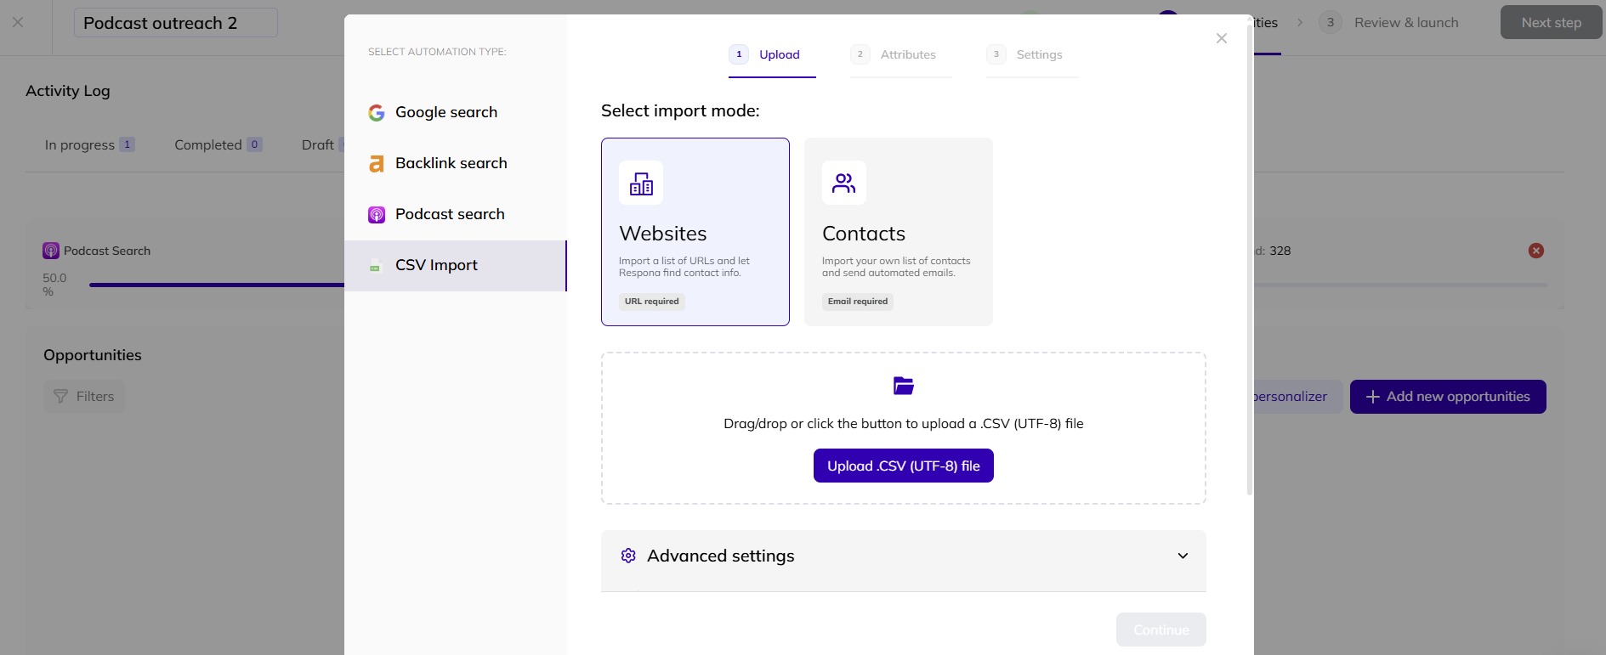The image size is (1606, 655).
Task: Click the Contacts people icon
Action: point(843,184)
